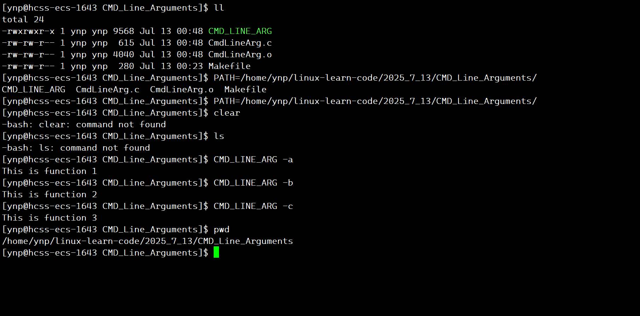This screenshot has height=316, width=640.
Task: Click Makefile in the ll listing
Action: [229, 66]
